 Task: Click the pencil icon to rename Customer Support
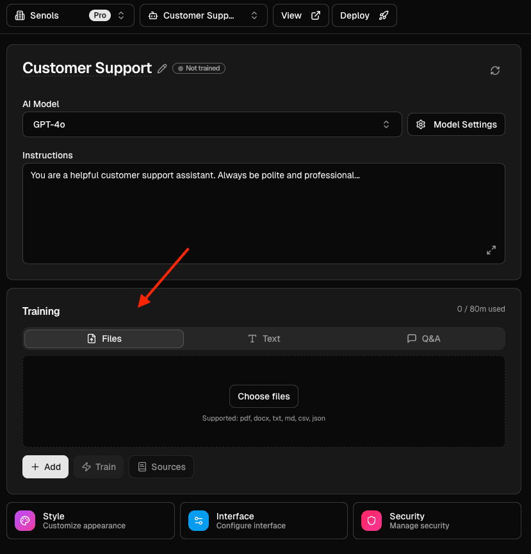coord(161,68)
